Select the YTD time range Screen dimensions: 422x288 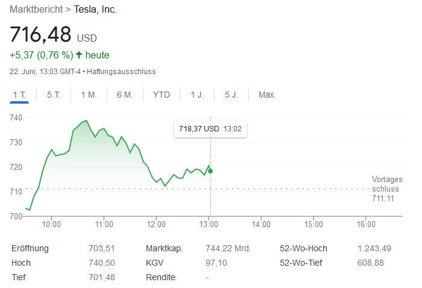point(162,95)
